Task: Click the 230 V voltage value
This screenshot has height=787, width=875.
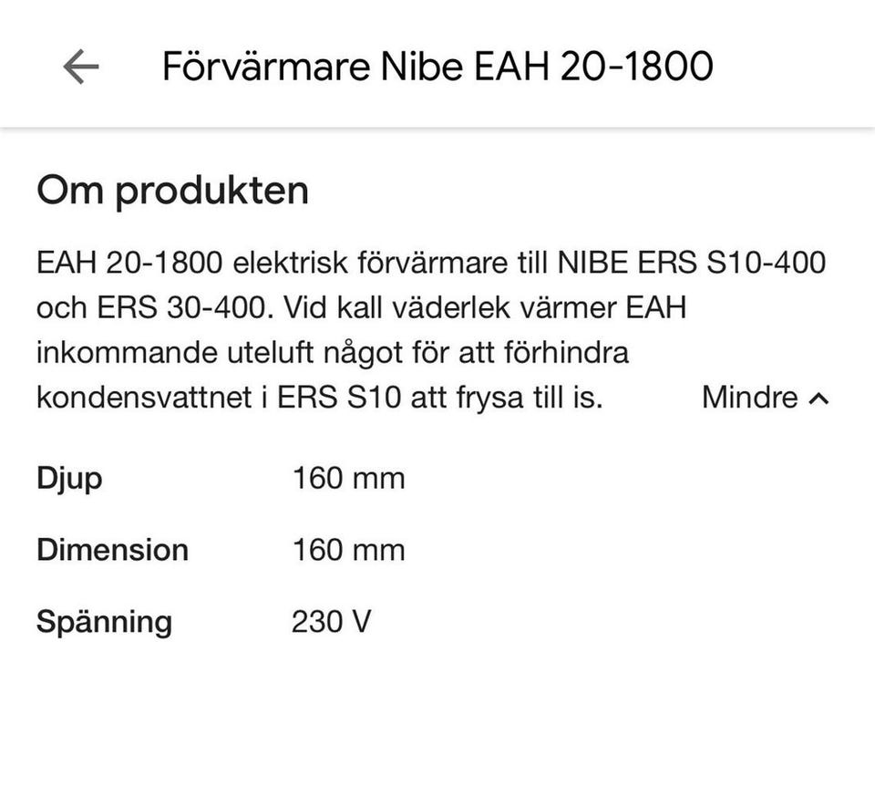Action: click(332, 622)
